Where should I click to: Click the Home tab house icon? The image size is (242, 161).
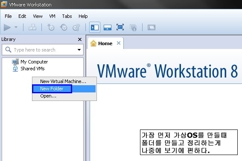point(93,43)
